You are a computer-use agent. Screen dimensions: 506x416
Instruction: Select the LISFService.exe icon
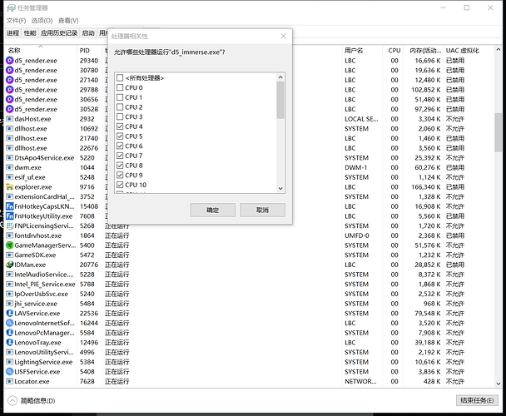[x=10, y=371]
